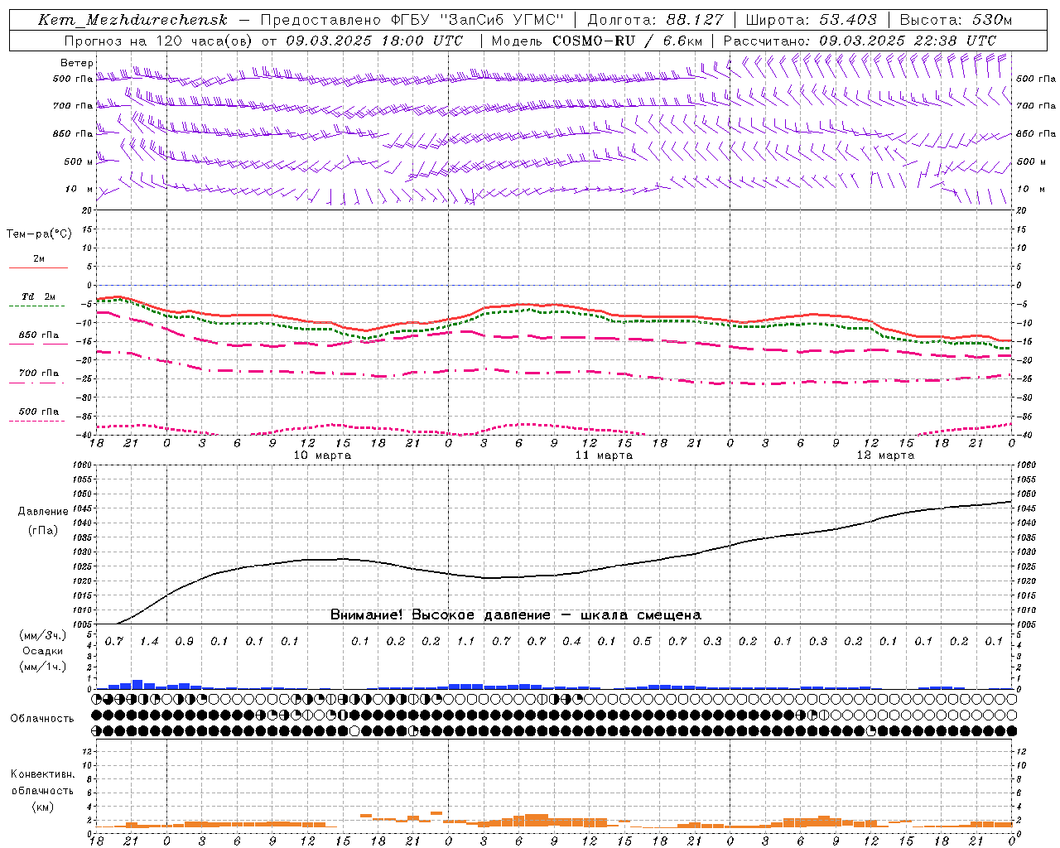Click the left wind-level label 500 м
The height and width of the screenshot is (848, 1060).
79,161
